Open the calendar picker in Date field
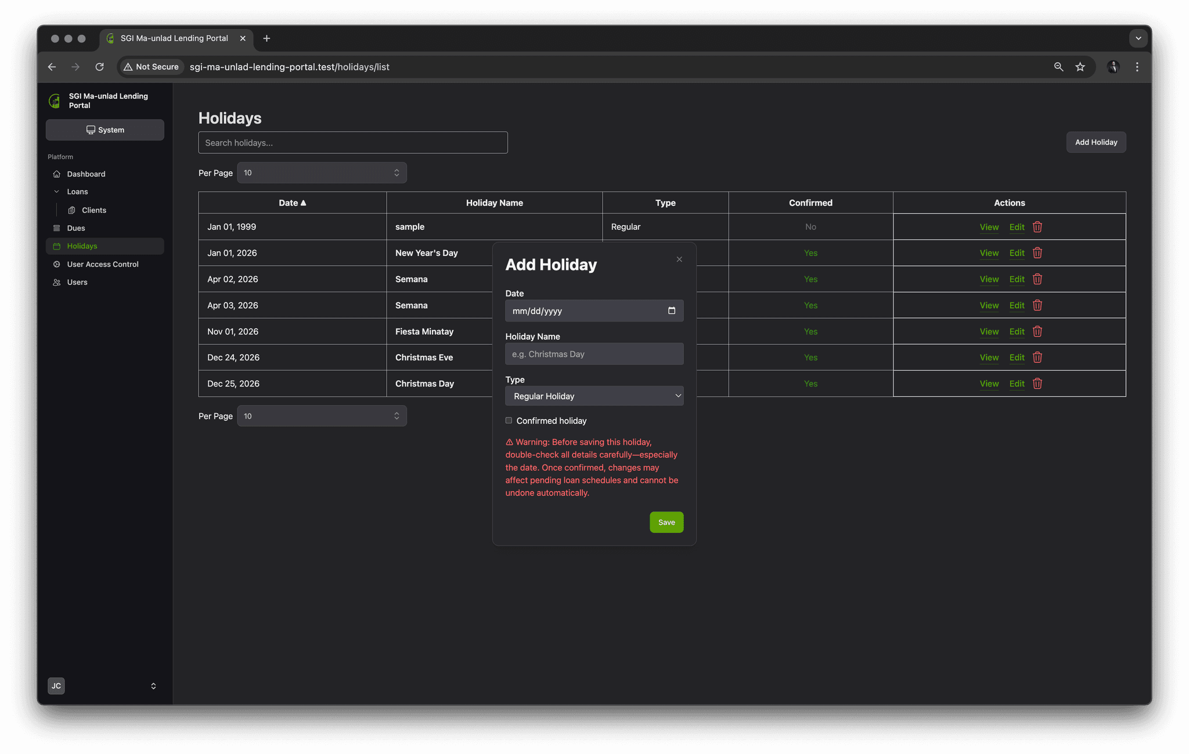The height and width of the screenshot is (754, 1189). (672, 311)
